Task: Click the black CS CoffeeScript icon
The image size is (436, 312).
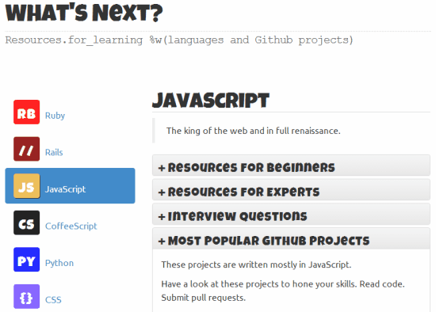Action: pyautogui.click(x=26, y=223)
